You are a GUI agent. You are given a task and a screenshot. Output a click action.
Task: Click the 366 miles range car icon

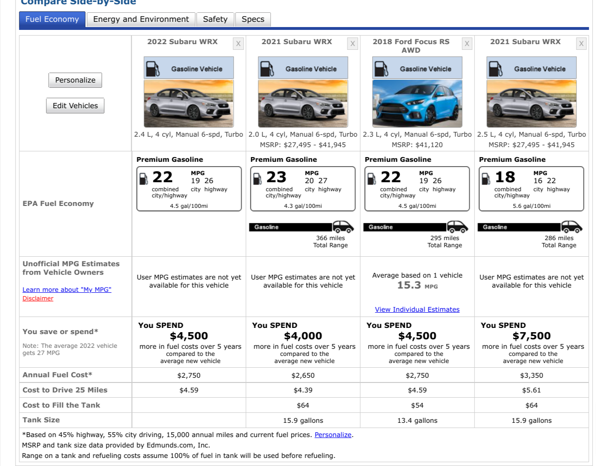point(343,226)
